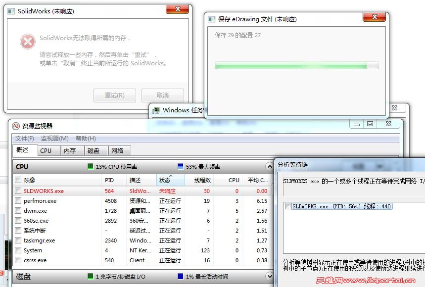Select the 360se.exe process name
The height and width of the screenshot is (287, 425).
point(36,221)
